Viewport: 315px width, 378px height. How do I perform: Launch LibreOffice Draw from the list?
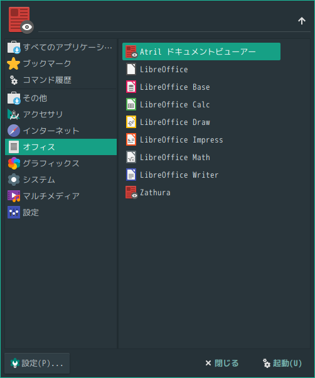tap(201, 122)
